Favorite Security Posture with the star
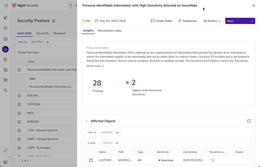This screenshot has height=167, width=260. [x=54, y=21]
